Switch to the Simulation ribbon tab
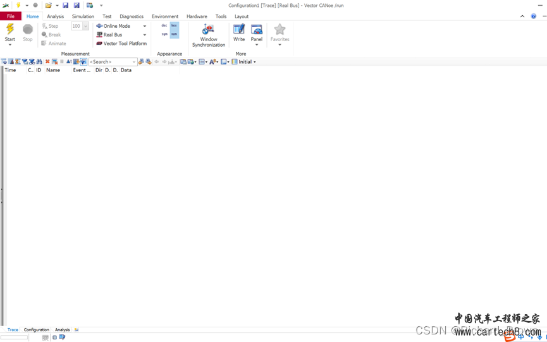The height and width of the screenshot is (342, 547). click(x=83, y=16)
